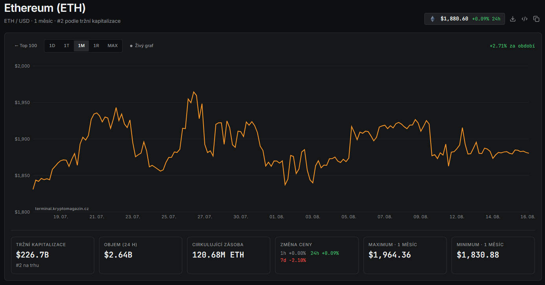Click the 30. 07. date label

coord(240,217)
